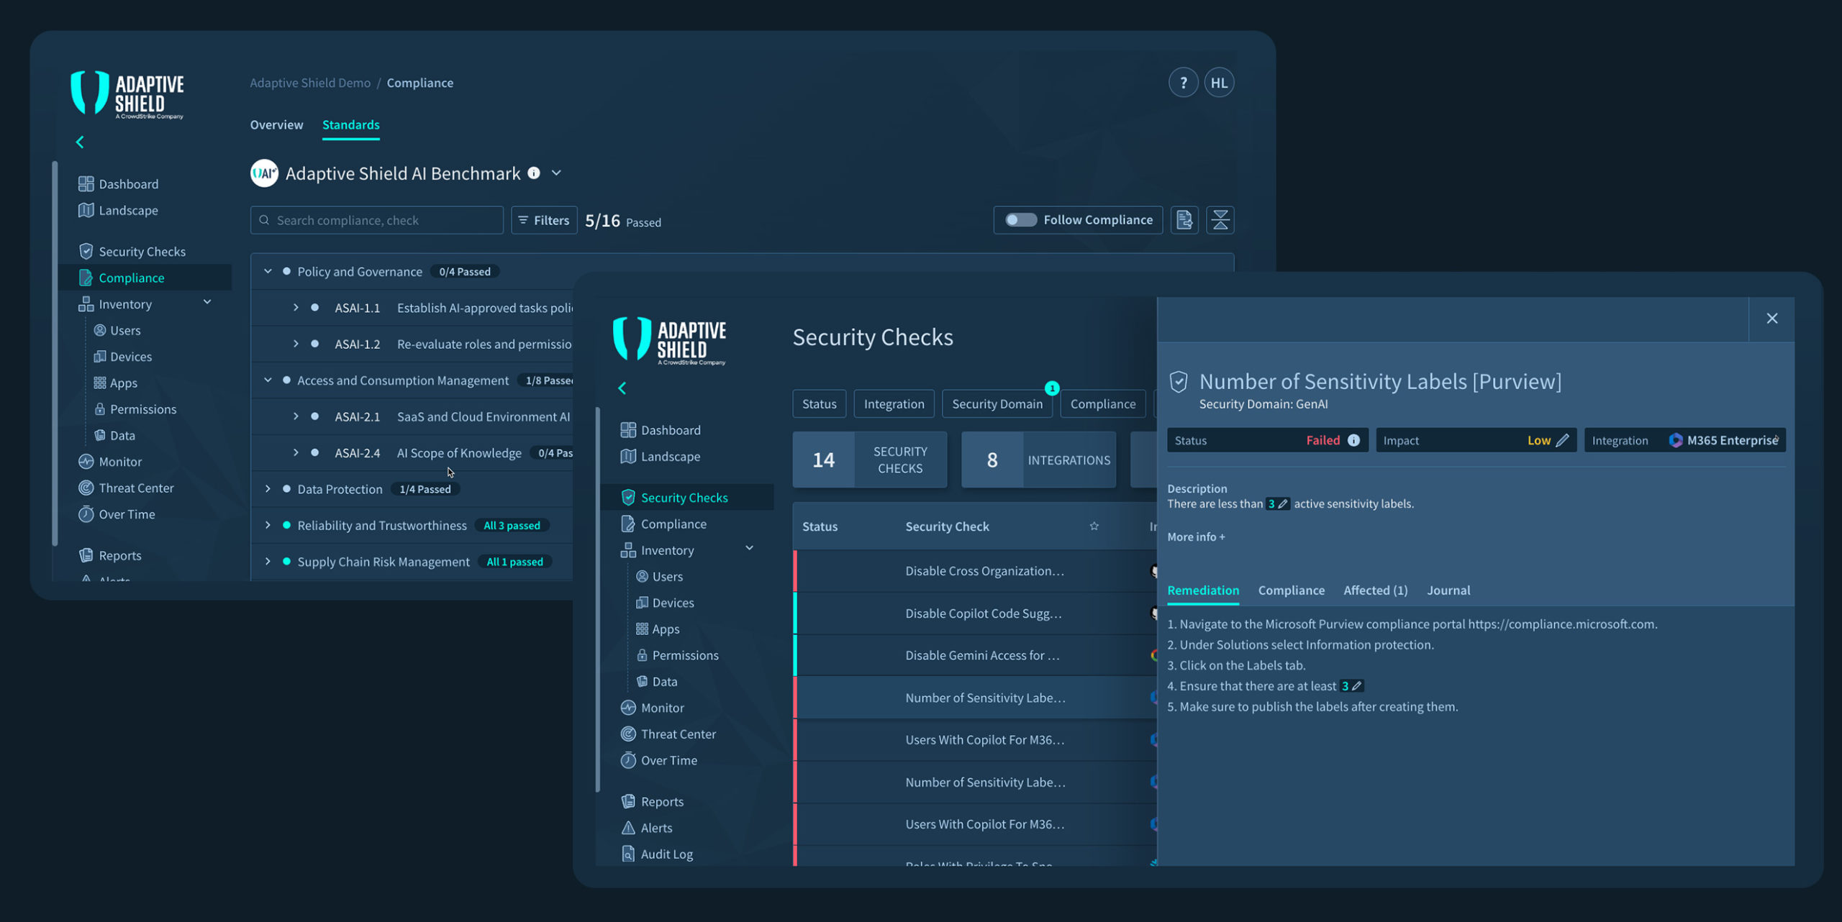The height and width of the screenshot is (922, 1842).
Task: Switch to the Standards tab
Action: click(x=350, y=125)
